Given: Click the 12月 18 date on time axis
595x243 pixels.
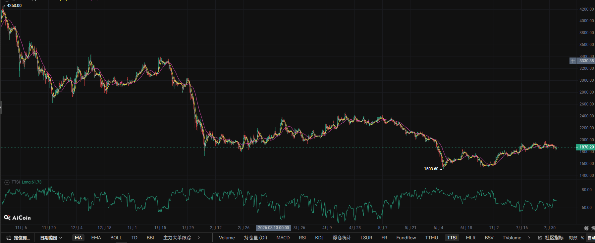Looking at the screenshot, I should coord(104,228).
